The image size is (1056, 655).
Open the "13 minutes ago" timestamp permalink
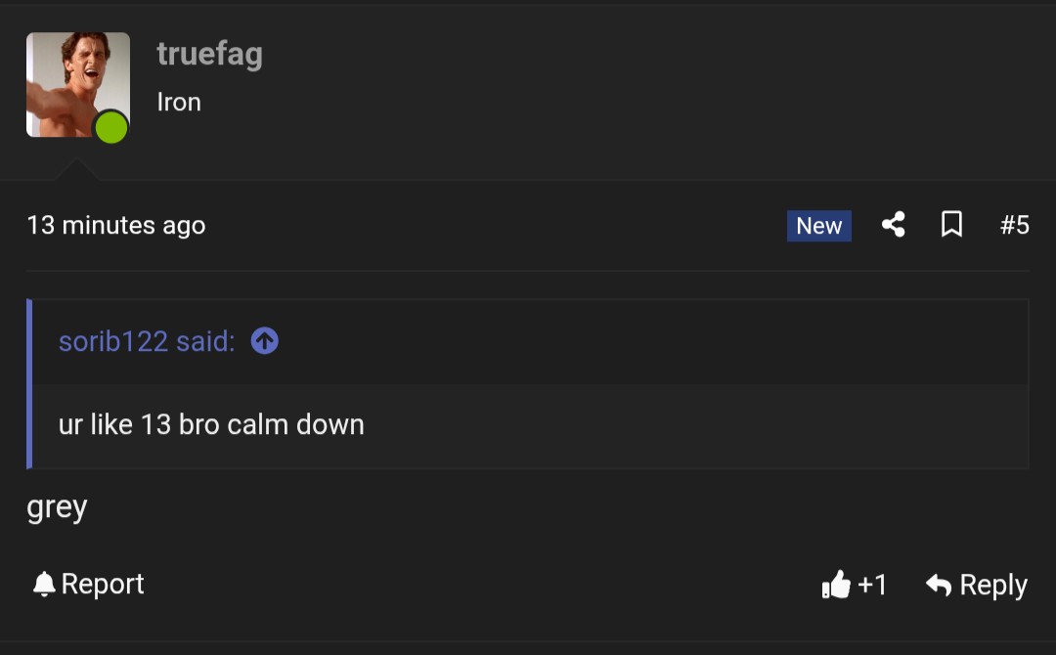point(116,226)
